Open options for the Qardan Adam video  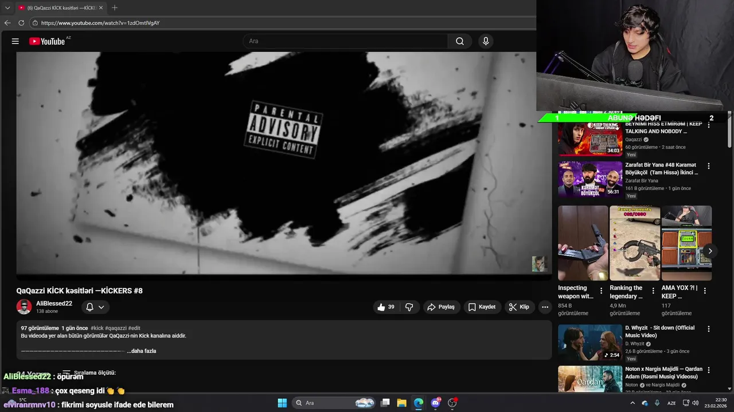[x=708, y=370]
